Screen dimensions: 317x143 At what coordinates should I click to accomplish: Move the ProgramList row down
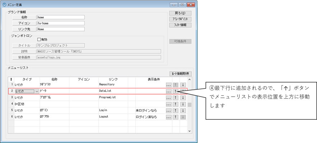[183, 98]
